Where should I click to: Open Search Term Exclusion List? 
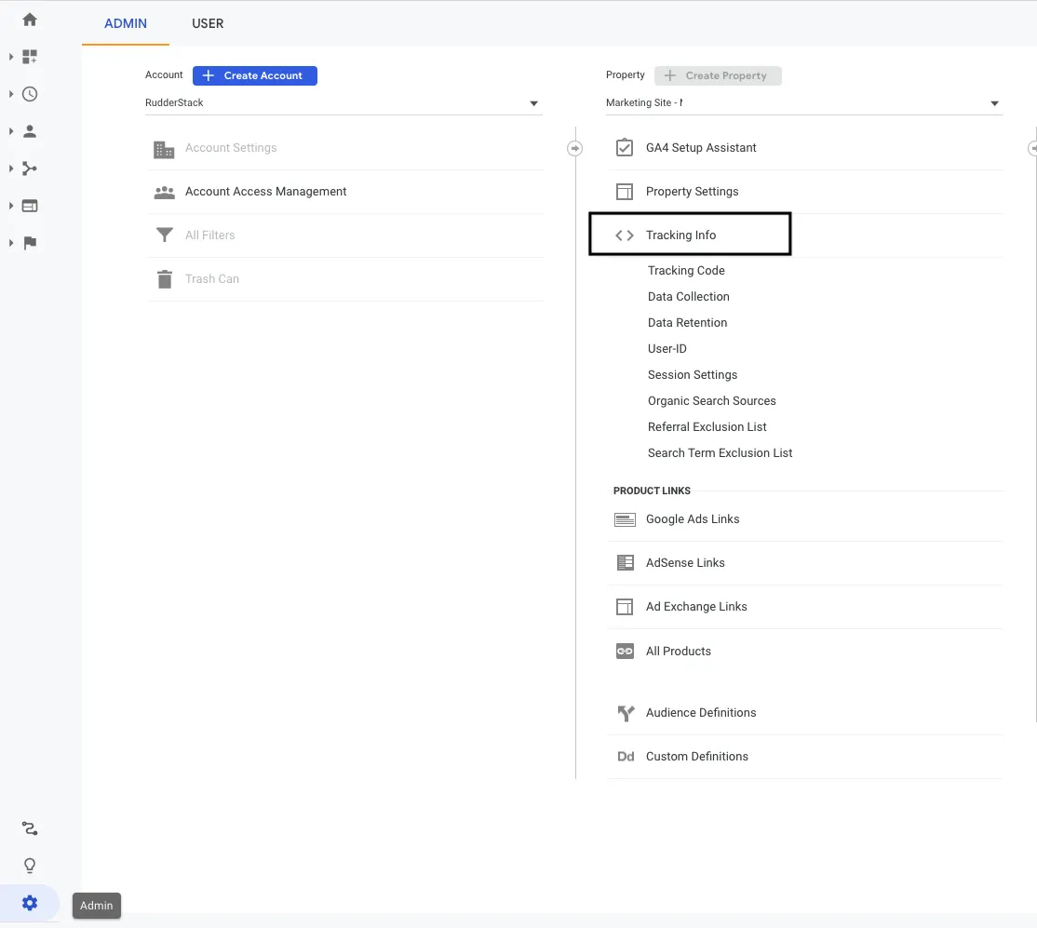pyautogui.click(x=720, y=453)
